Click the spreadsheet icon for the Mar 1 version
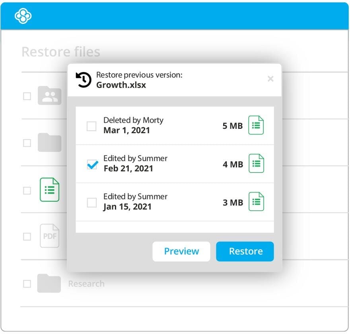The width and height of the screenshot is (350, 334). pyautogui.click(x=256, y=125)
